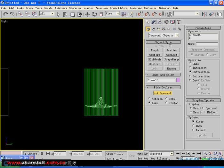
Task: Click the Undo arrow in toolbar
Action: coord(5,14)
